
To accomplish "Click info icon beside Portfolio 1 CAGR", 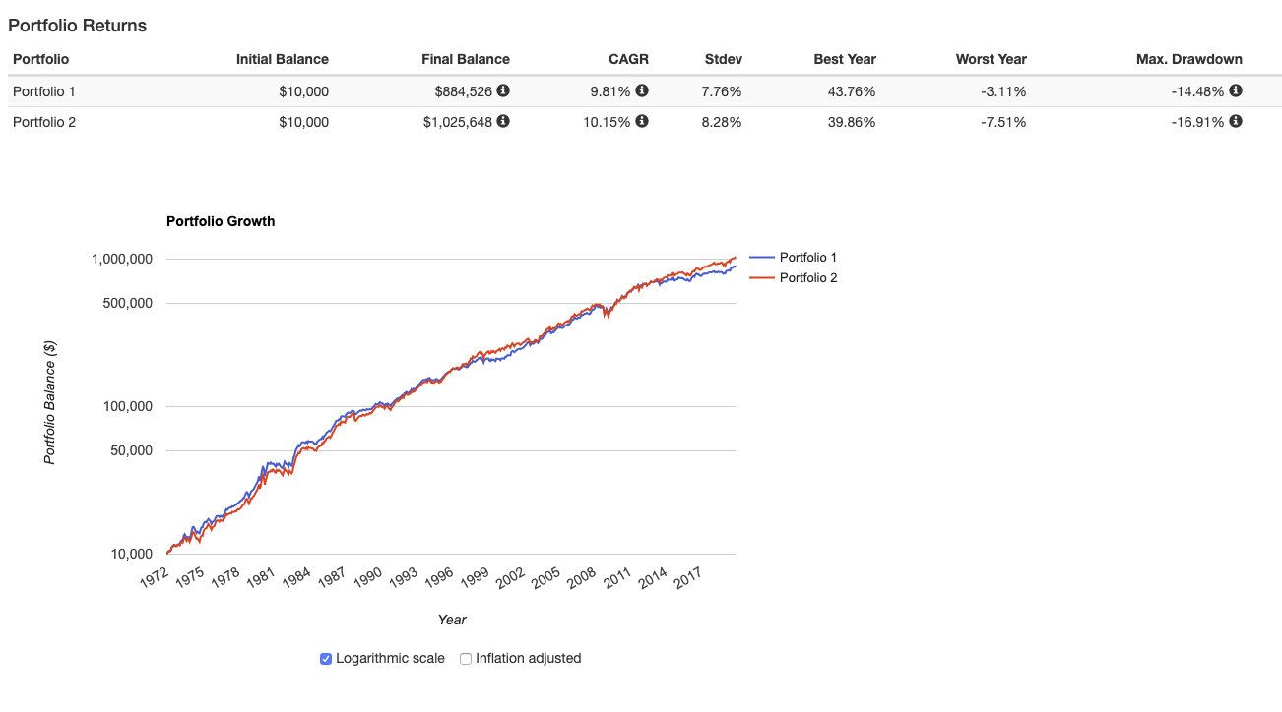I will tap(642, 90).
